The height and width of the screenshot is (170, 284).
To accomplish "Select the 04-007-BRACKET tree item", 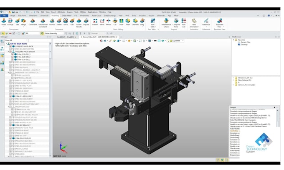I will pos(23,125).
